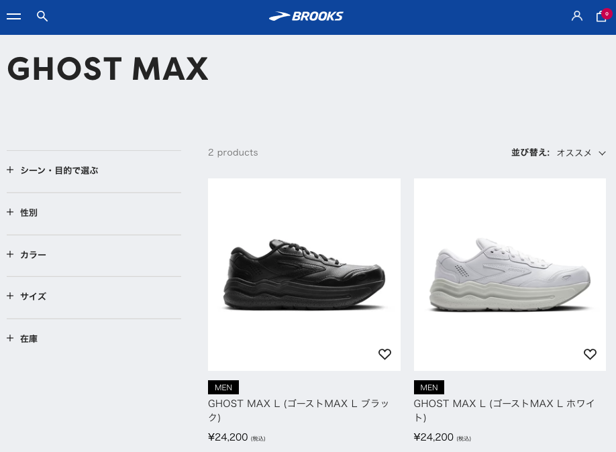Click the ¥24,200 price of white shoe
Screen dimensions: 616x452
click(x=433, y=437)
